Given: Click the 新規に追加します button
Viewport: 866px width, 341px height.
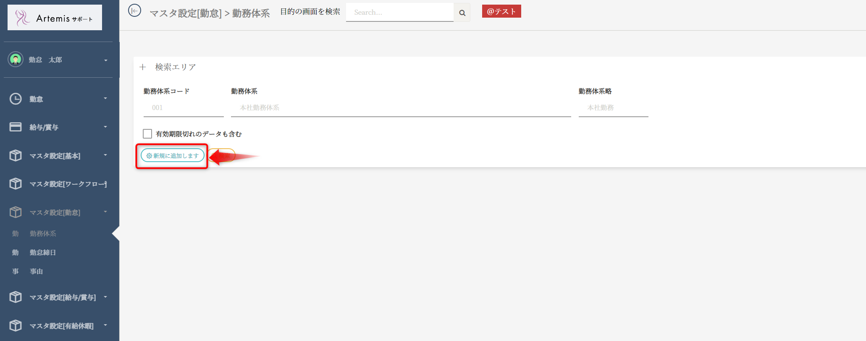Looking at the screenshot, I should pos(172,156).
